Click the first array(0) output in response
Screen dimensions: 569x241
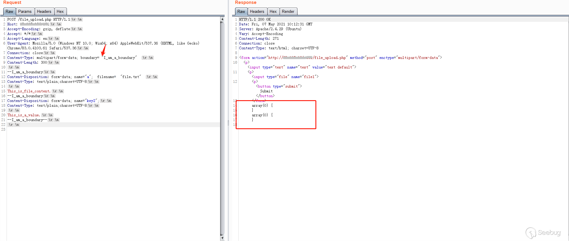(x=260, y=106)
